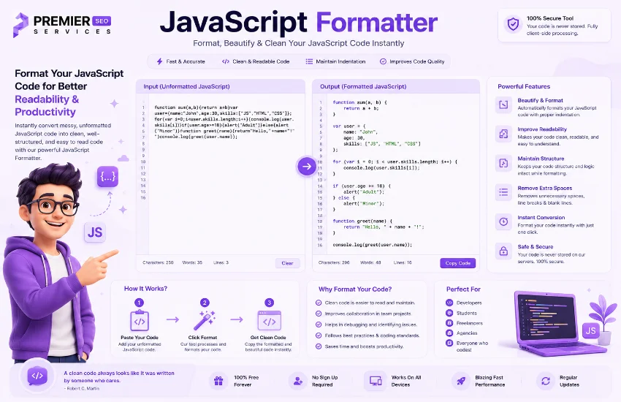Click the Maintain Indentation label
The height and width of the screenshot is (402, 621).
pyautogui.click(x=340, y=61)
